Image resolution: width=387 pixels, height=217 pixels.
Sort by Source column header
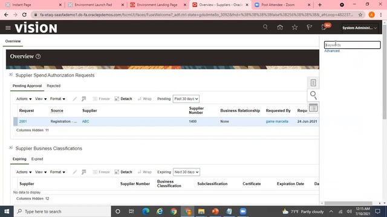click(x=57, y=111)
